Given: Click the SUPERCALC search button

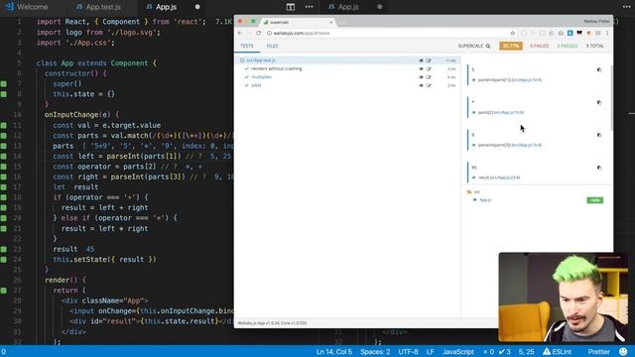Looking at the screenshot, I should coord(474,47).
